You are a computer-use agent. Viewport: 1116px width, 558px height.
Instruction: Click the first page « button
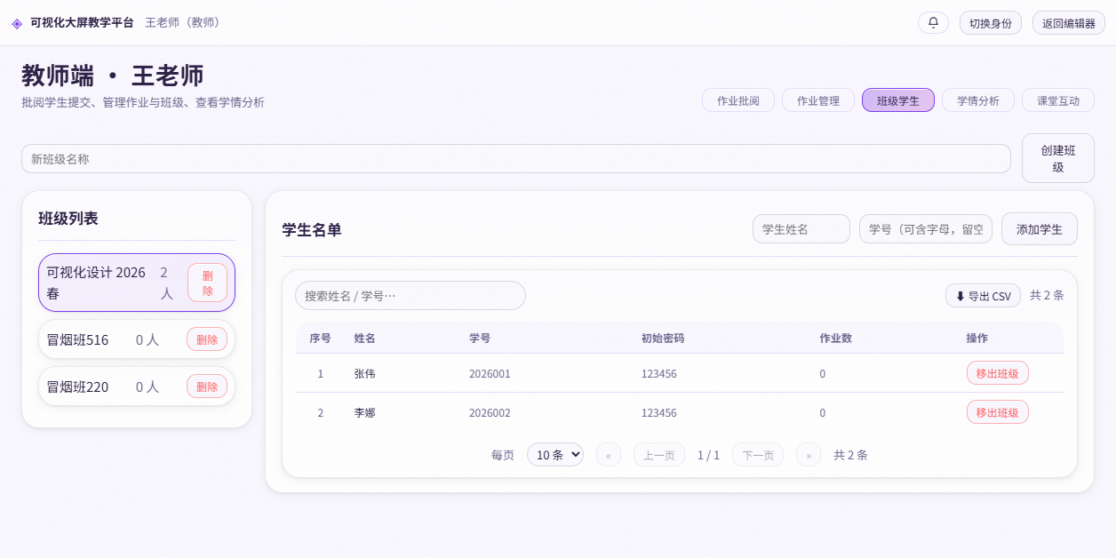pyautogui.click(x=609, y=455)
